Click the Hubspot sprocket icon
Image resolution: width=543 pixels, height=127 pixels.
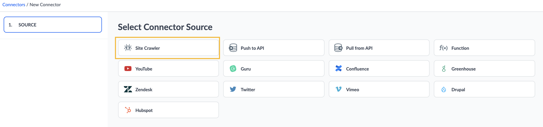click(128, 110)
